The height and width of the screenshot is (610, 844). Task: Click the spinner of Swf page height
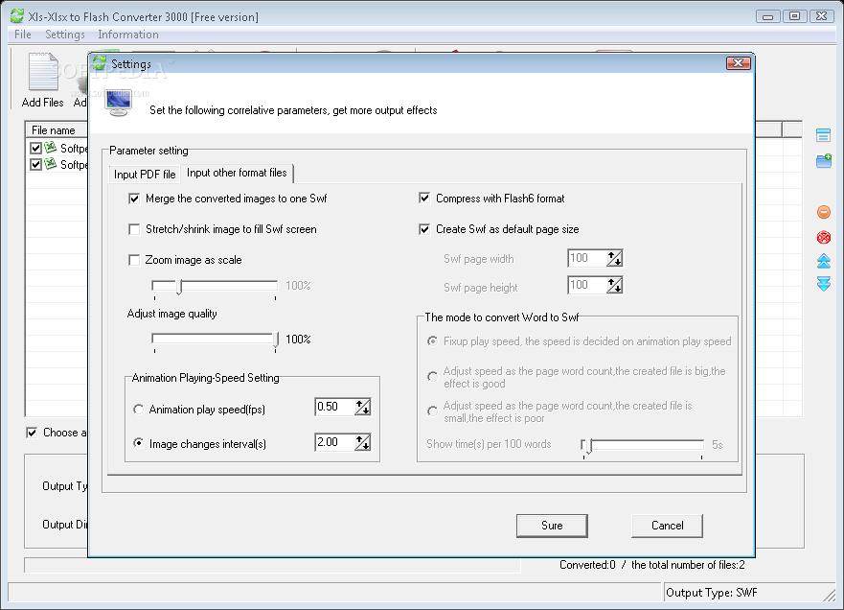click(x=615, y=285)
